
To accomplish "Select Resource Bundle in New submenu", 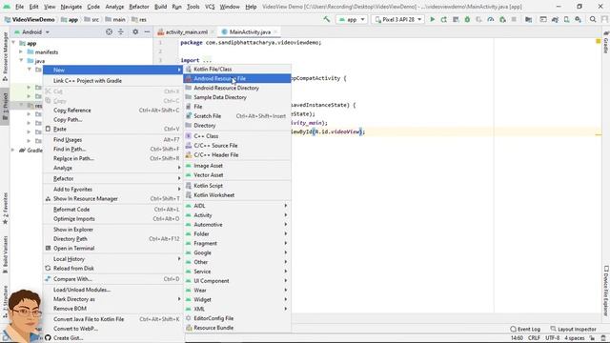I will pos(237,328).
